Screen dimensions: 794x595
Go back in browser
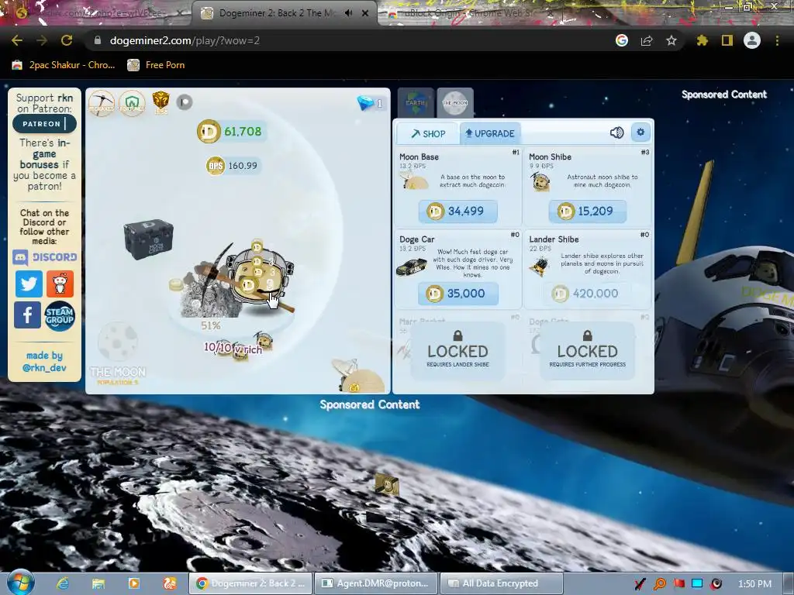click(17, 40)
